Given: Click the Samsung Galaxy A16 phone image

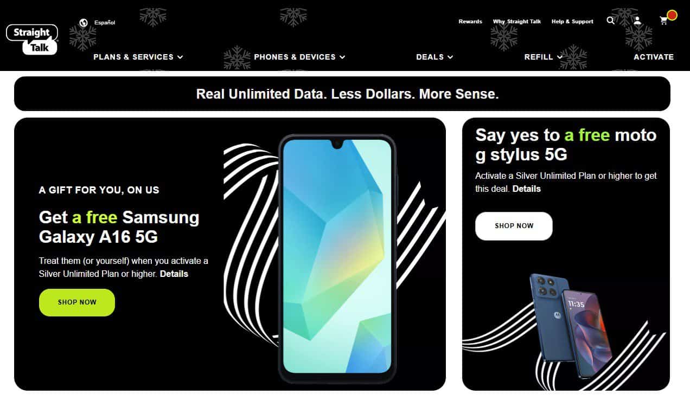Looking at the screenshot, I should click(337, 258).
